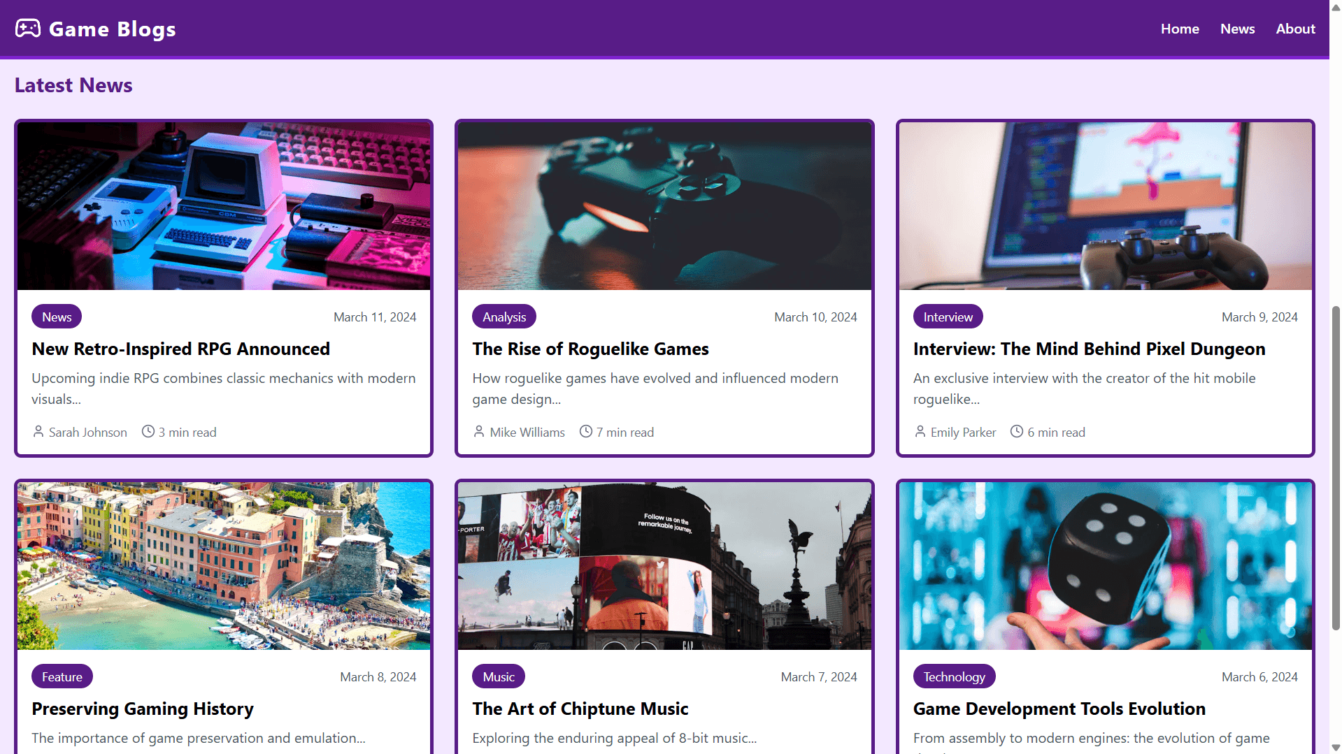Click the 7 min read label

[x=625, y=432]
